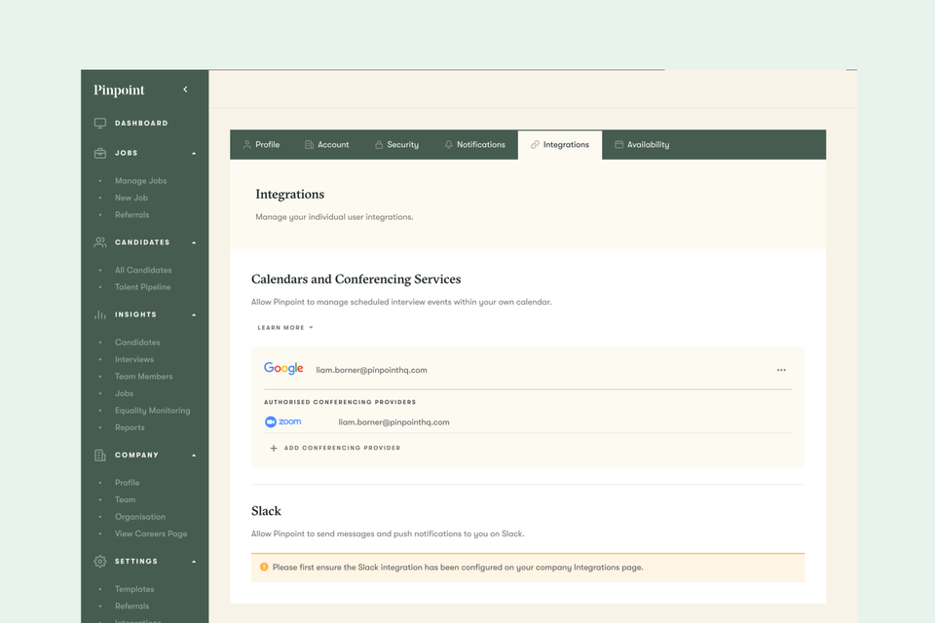
Task: Open Team Members insights
Action: pyautogui.click(x=144, y=376)
